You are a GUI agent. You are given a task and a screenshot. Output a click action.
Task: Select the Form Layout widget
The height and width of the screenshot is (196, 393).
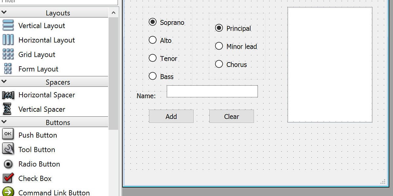[38, 69]
